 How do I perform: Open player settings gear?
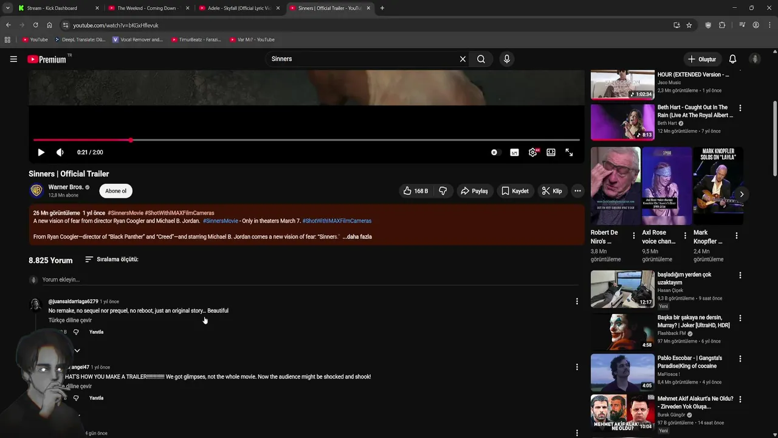click(x=533, y=152)
